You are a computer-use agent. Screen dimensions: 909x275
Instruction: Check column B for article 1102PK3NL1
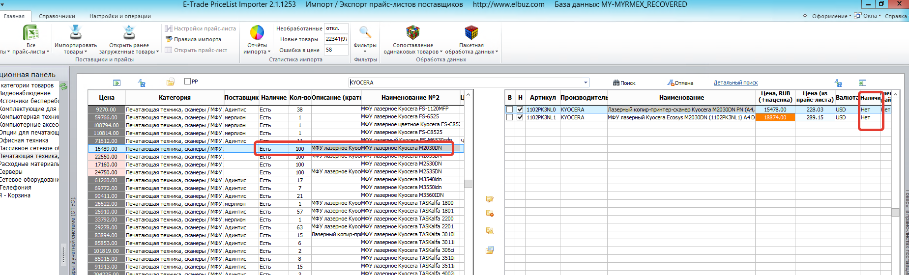[509, 117]
